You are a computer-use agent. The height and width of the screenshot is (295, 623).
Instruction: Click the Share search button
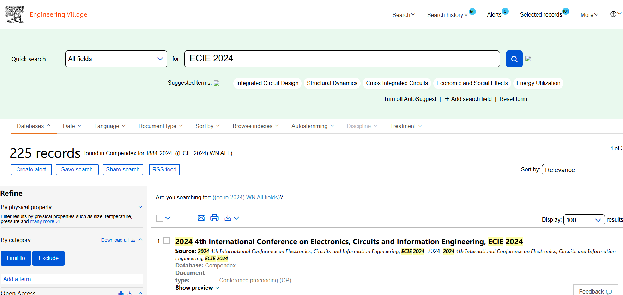(123, 170)
